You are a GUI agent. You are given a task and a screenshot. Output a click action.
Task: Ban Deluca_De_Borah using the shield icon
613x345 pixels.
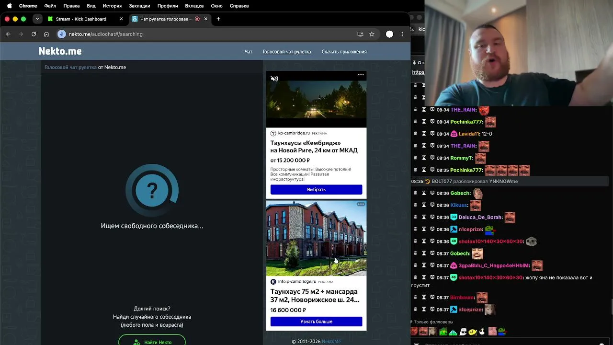[x=432, y=217]
